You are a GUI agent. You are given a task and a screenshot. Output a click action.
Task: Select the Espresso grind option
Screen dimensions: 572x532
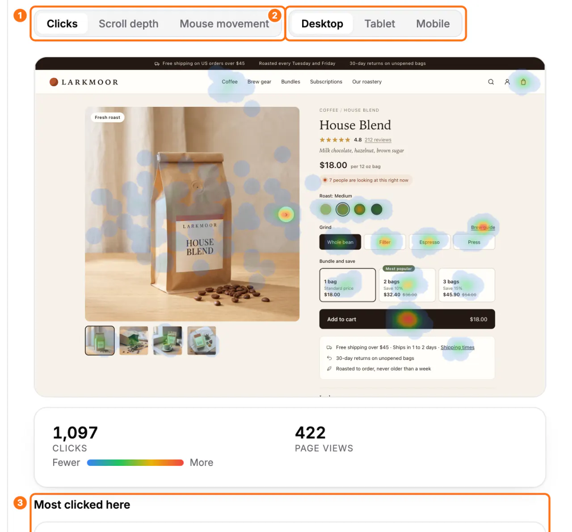click(x=429, y=242)
